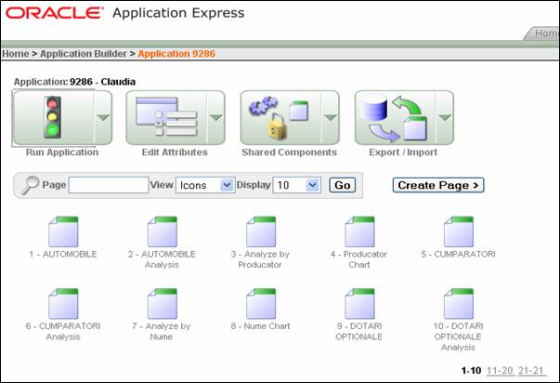The height and width of the screenshot is (383, 560).
Task: Open the Edit Attributes icon
Action: click(166, 118)
